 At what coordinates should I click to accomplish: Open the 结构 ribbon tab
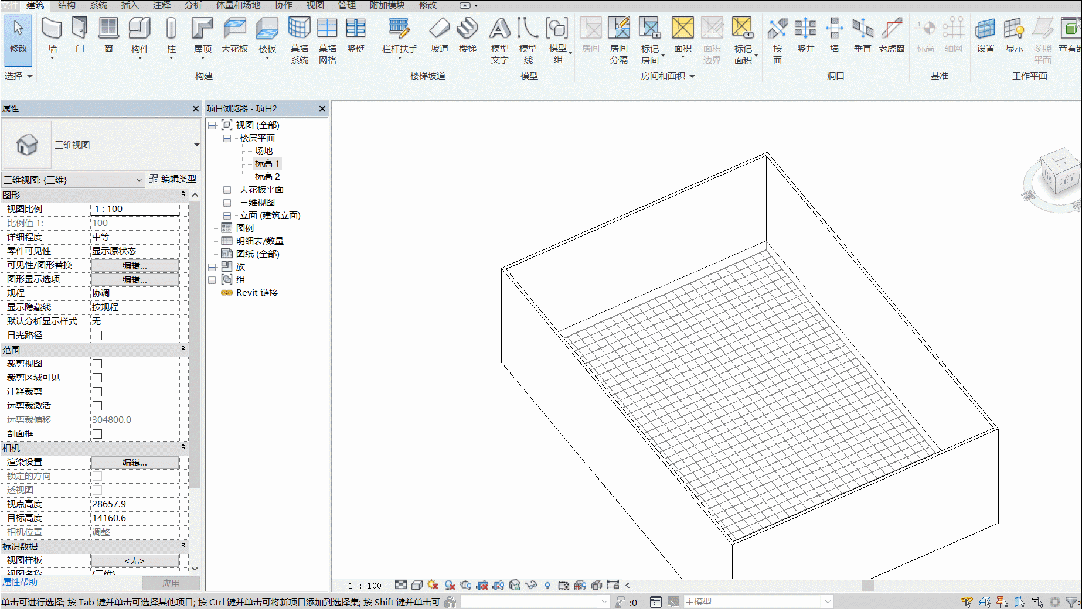tap(66, 5)
